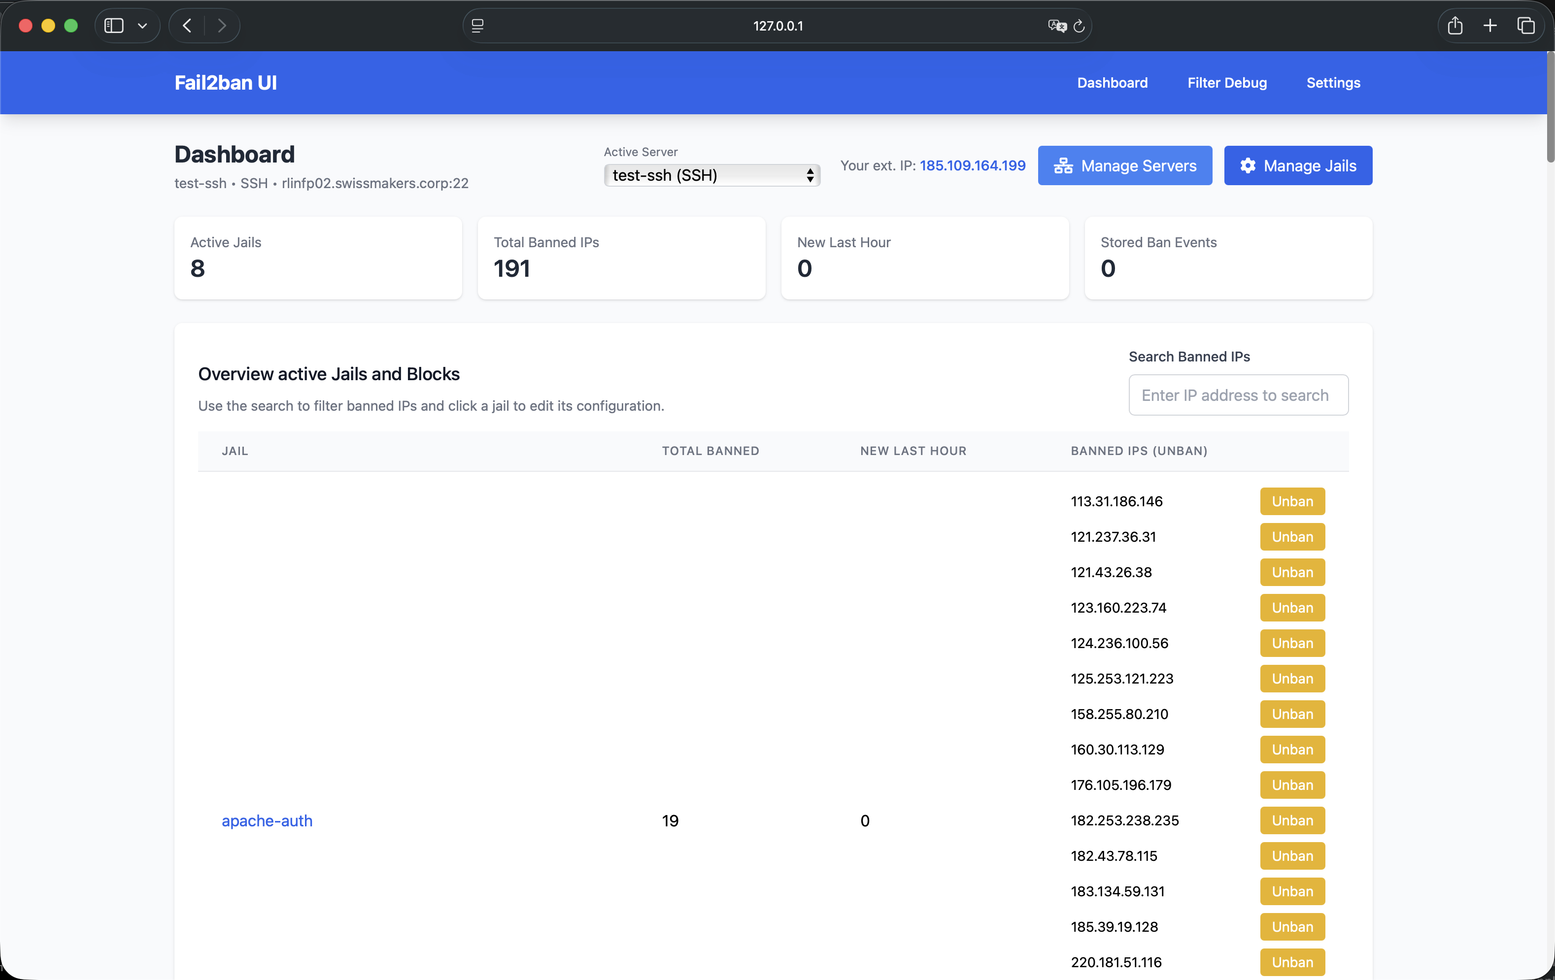
Task: Click the Safari sidebar toggle icon
Action: pos(114,26)
